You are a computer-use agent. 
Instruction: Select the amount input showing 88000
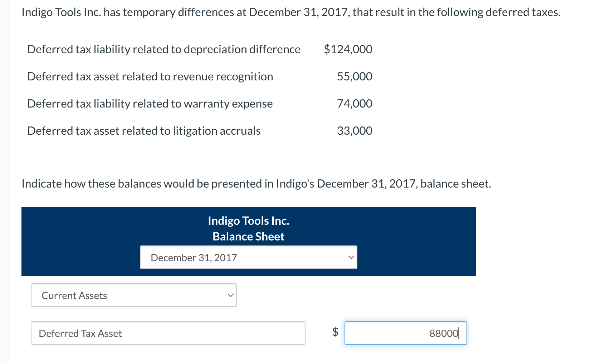[x=405, y=333]
